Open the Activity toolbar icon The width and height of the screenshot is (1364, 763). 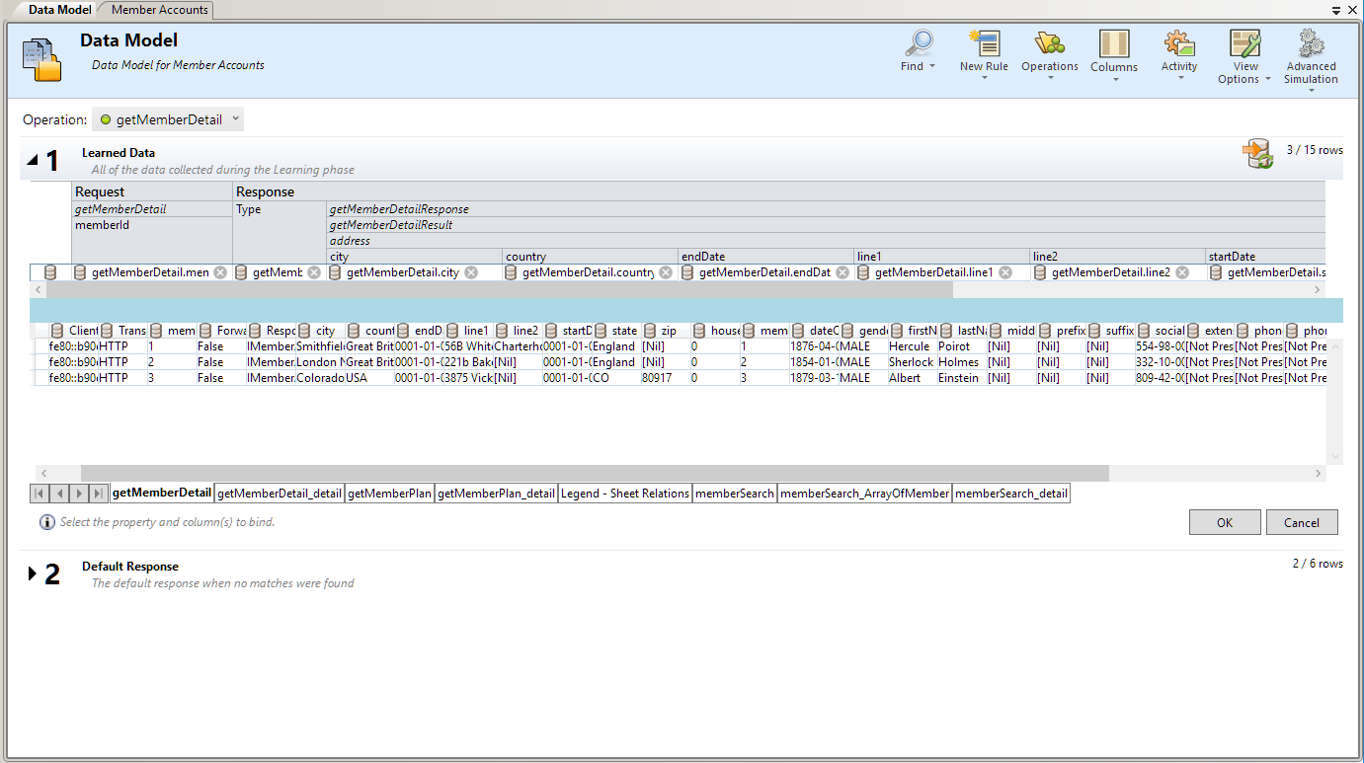coord(1178,44)
